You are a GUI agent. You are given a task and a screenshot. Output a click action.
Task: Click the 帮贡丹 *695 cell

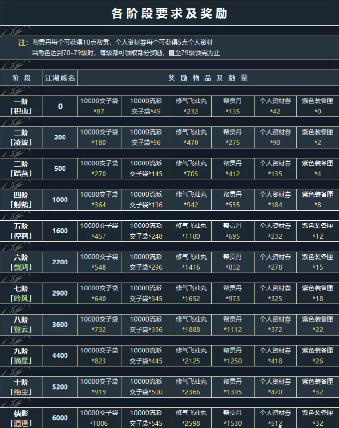(233, 231)
